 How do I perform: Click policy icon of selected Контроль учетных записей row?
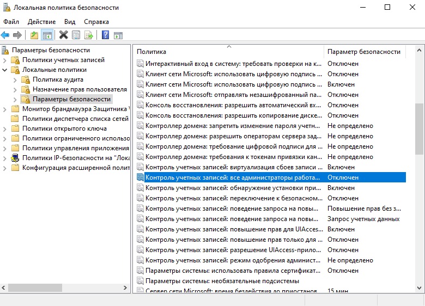click(x=140, y=178)
